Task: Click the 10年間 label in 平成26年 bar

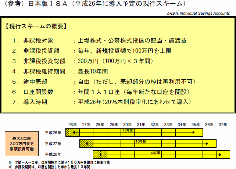Action: coord(128,130)
